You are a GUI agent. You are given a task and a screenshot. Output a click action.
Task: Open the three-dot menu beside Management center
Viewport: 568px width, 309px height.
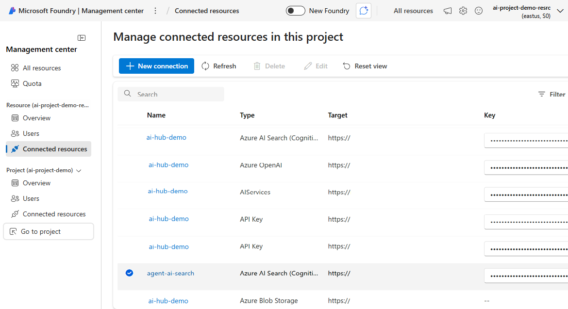(x=155, y=11)
